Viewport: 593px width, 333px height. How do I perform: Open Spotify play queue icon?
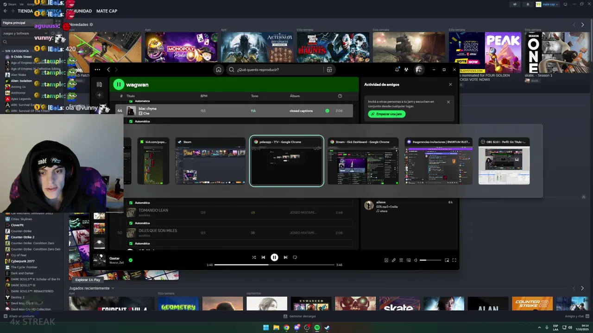click(401, 260)
